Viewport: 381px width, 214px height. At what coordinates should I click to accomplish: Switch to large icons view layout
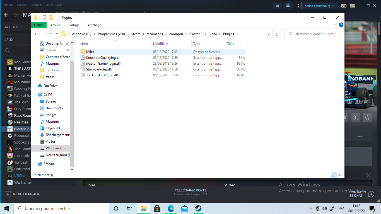(340, 175)
